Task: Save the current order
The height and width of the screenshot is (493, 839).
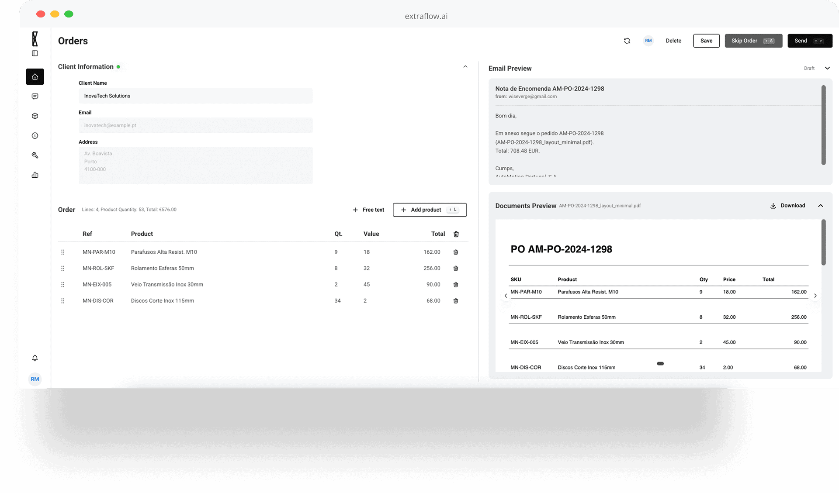Action: tap(706, 41)
